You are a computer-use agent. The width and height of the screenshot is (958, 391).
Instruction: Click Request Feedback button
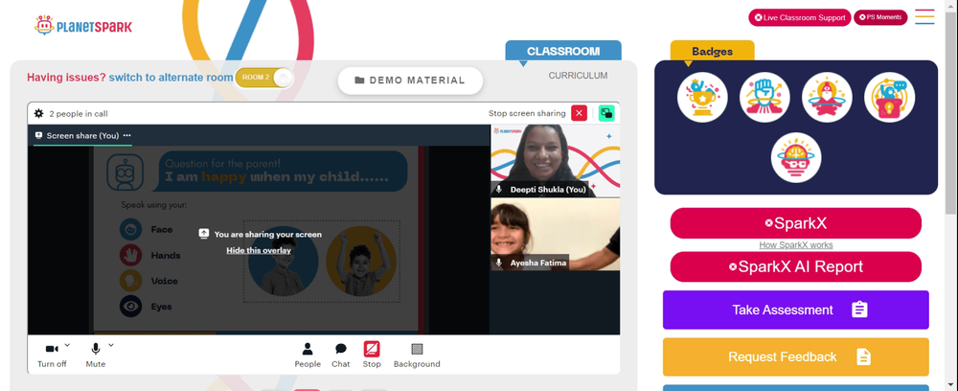point(795,356)
